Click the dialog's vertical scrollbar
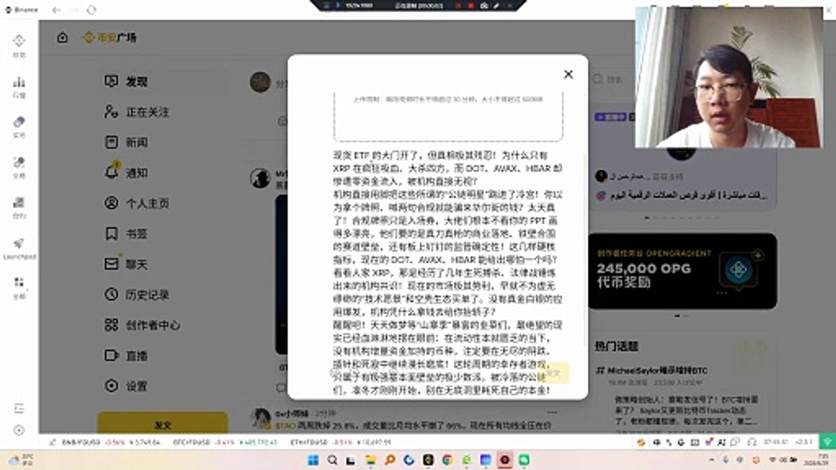This screenshot has width=836, height=470. tap(585, 248)
